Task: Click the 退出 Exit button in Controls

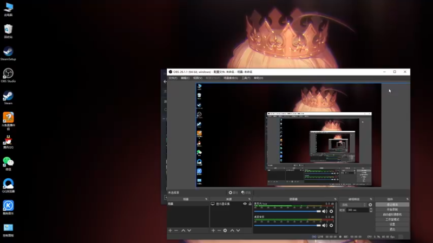Action: pos(392,230)
